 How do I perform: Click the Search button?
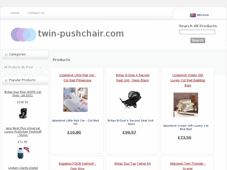point(198,41)
